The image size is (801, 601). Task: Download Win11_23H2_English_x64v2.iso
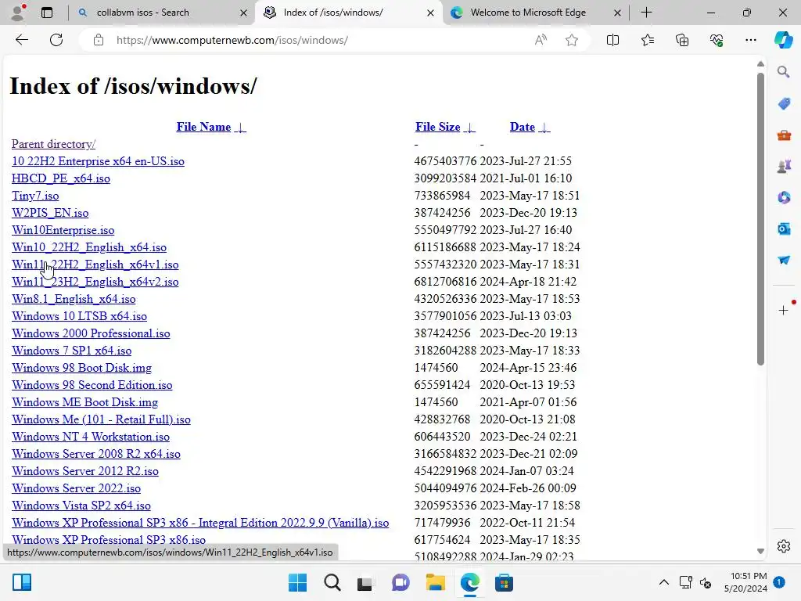tap(95, 282)
